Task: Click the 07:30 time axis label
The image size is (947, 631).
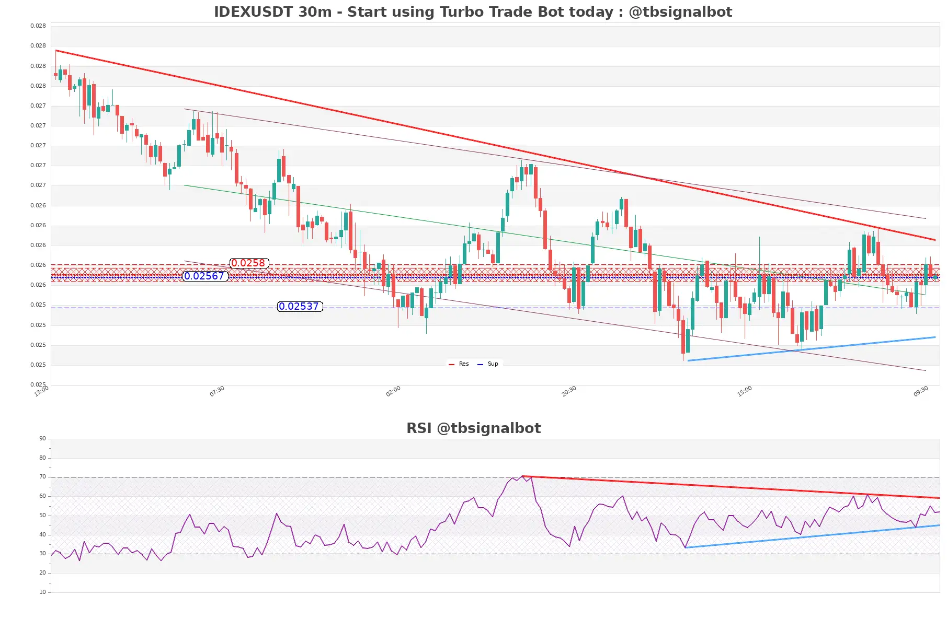Action: tap(217, 391)
